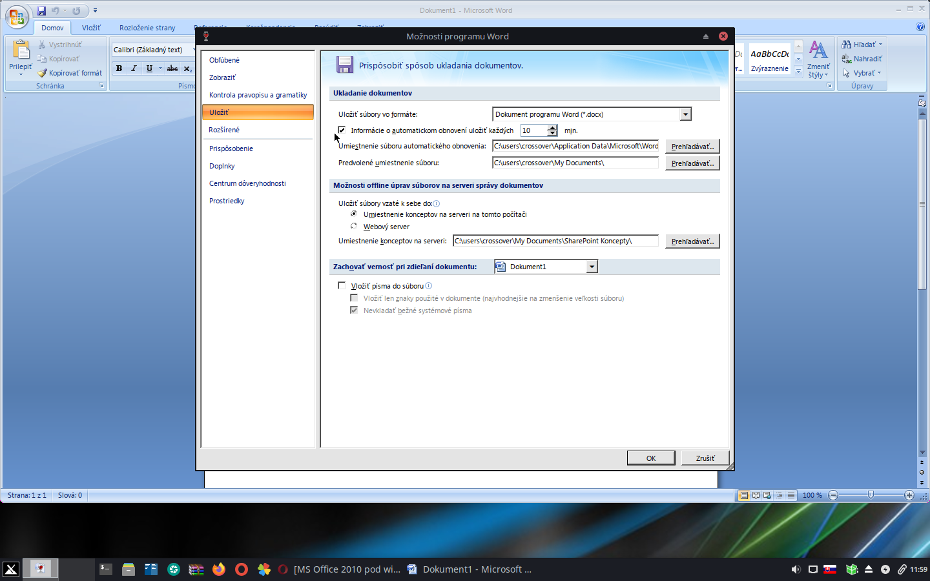
Task: Toggle Italic formatting in Word ribbon
Action: pyautogui.click(x=134, y=68)
